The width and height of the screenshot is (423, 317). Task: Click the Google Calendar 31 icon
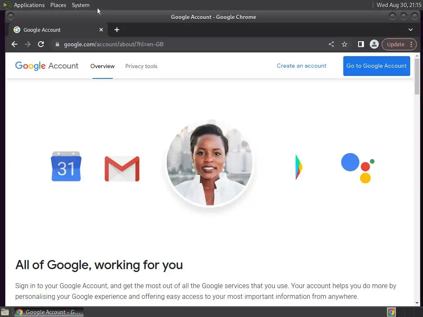click(x=66, y=166)
